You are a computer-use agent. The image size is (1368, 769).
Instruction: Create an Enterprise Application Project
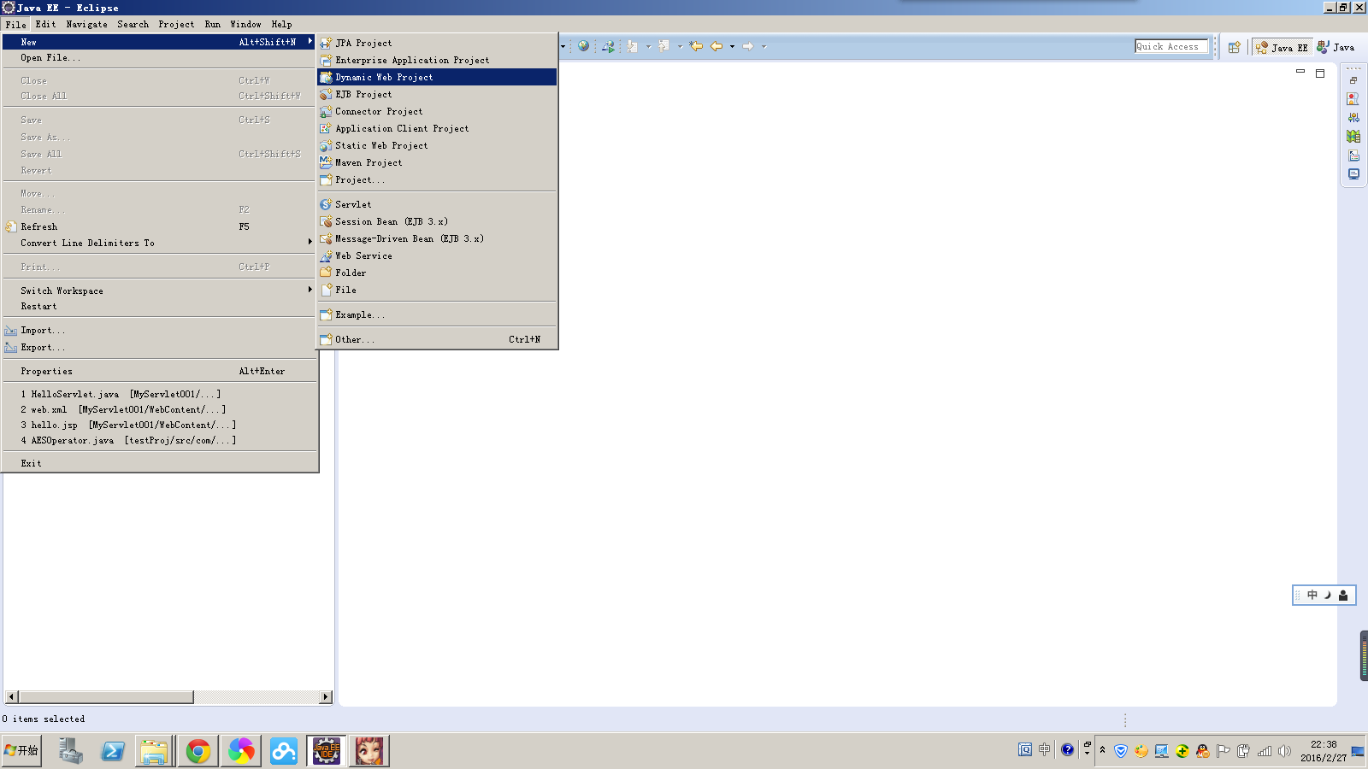pyautogui.click(x=437, y=60)
